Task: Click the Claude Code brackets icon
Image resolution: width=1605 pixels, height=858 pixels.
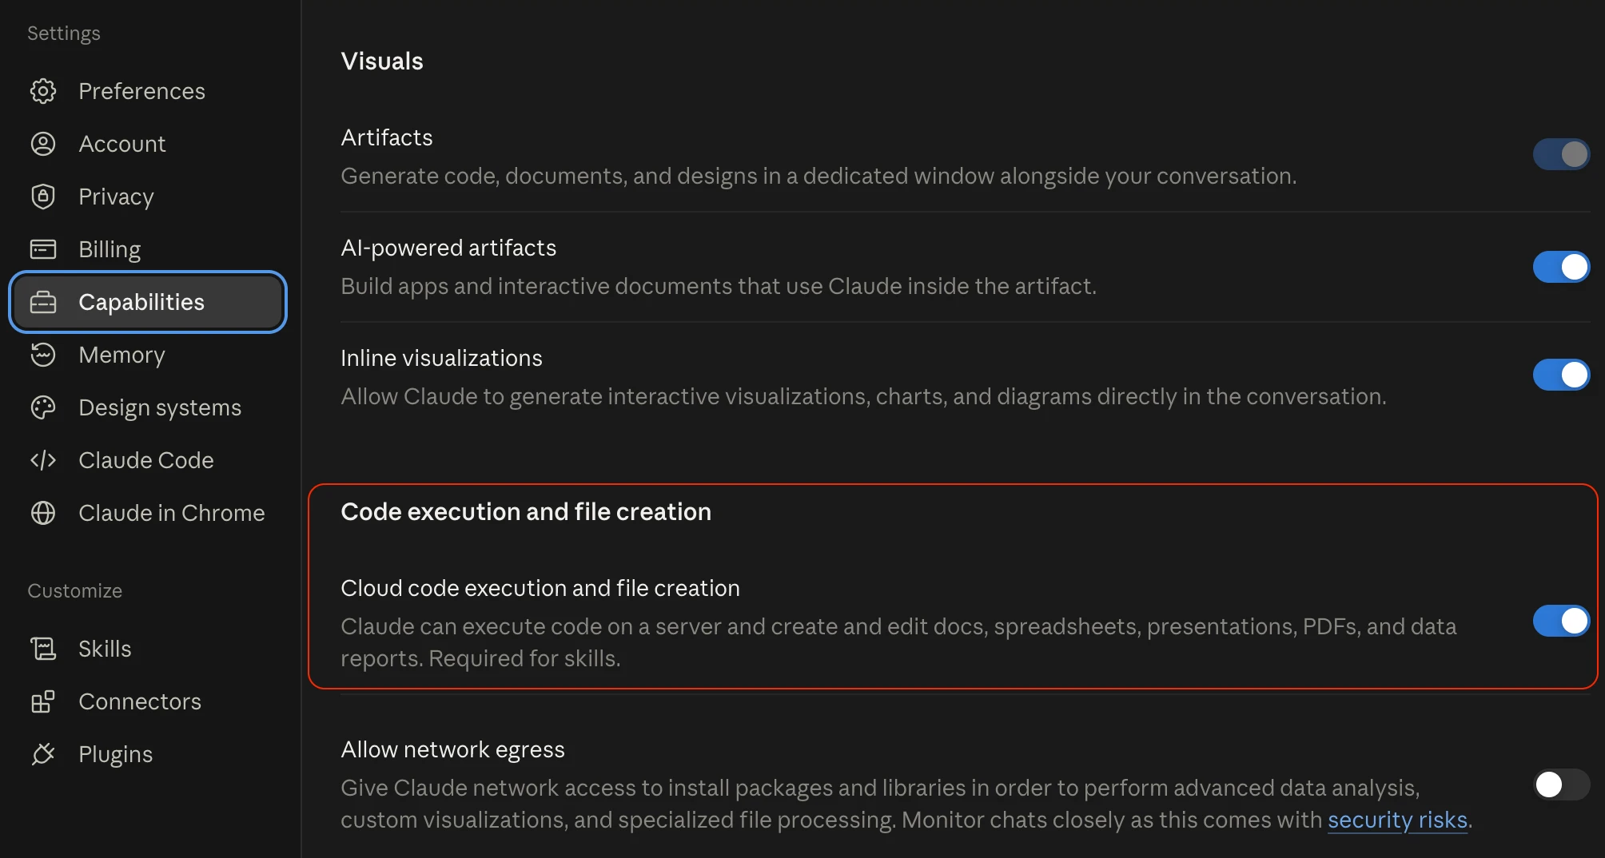Action: point(43,460)
